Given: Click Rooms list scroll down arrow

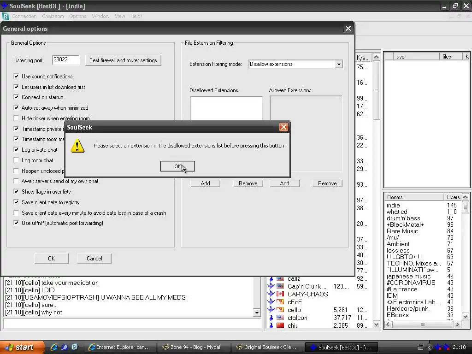Looking at the screenshot, I should point(465,316).
